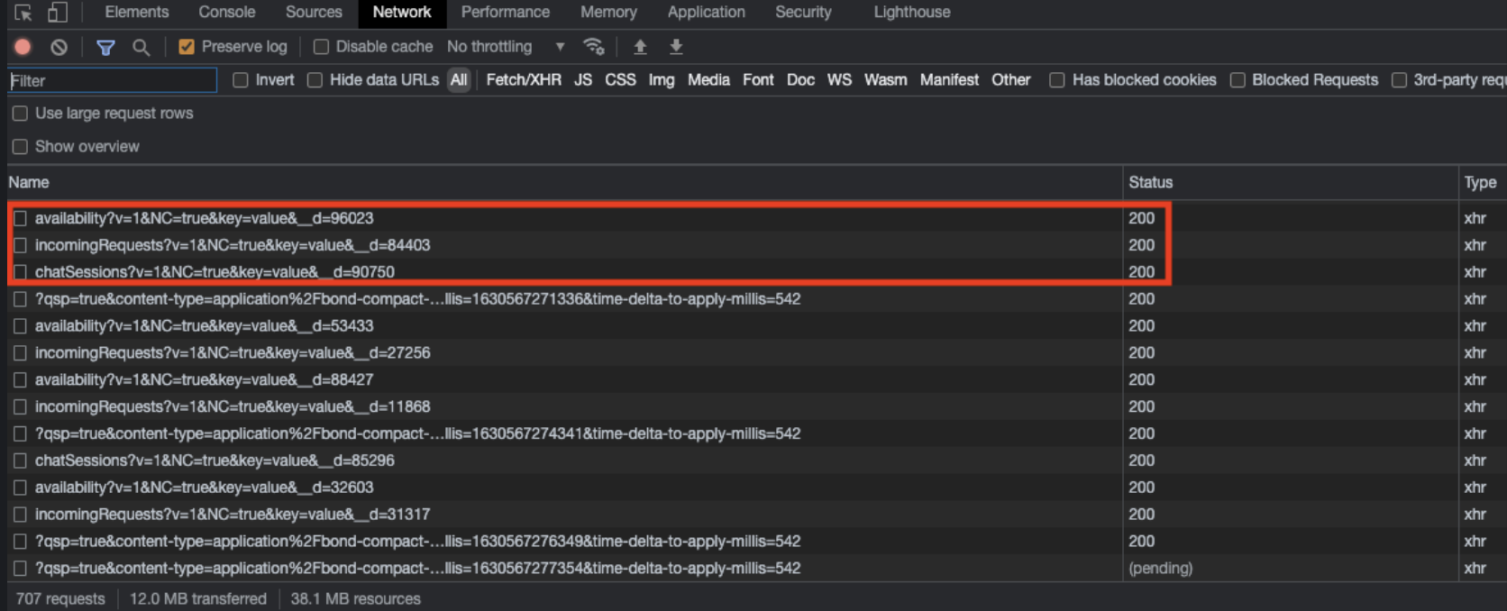Filter by JS requests

[583, 80]
